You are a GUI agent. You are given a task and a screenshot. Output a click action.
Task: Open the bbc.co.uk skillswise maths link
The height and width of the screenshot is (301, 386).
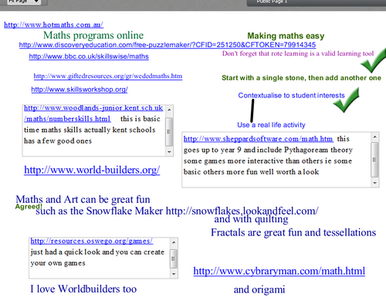(89, 56)
